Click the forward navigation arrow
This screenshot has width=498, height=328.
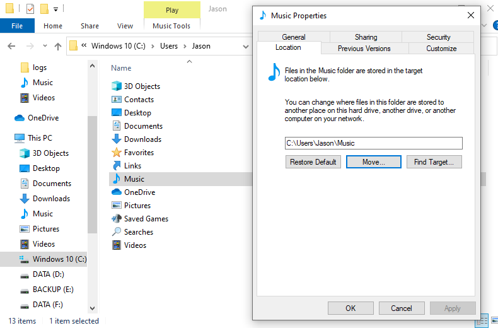tap(30, 46)
